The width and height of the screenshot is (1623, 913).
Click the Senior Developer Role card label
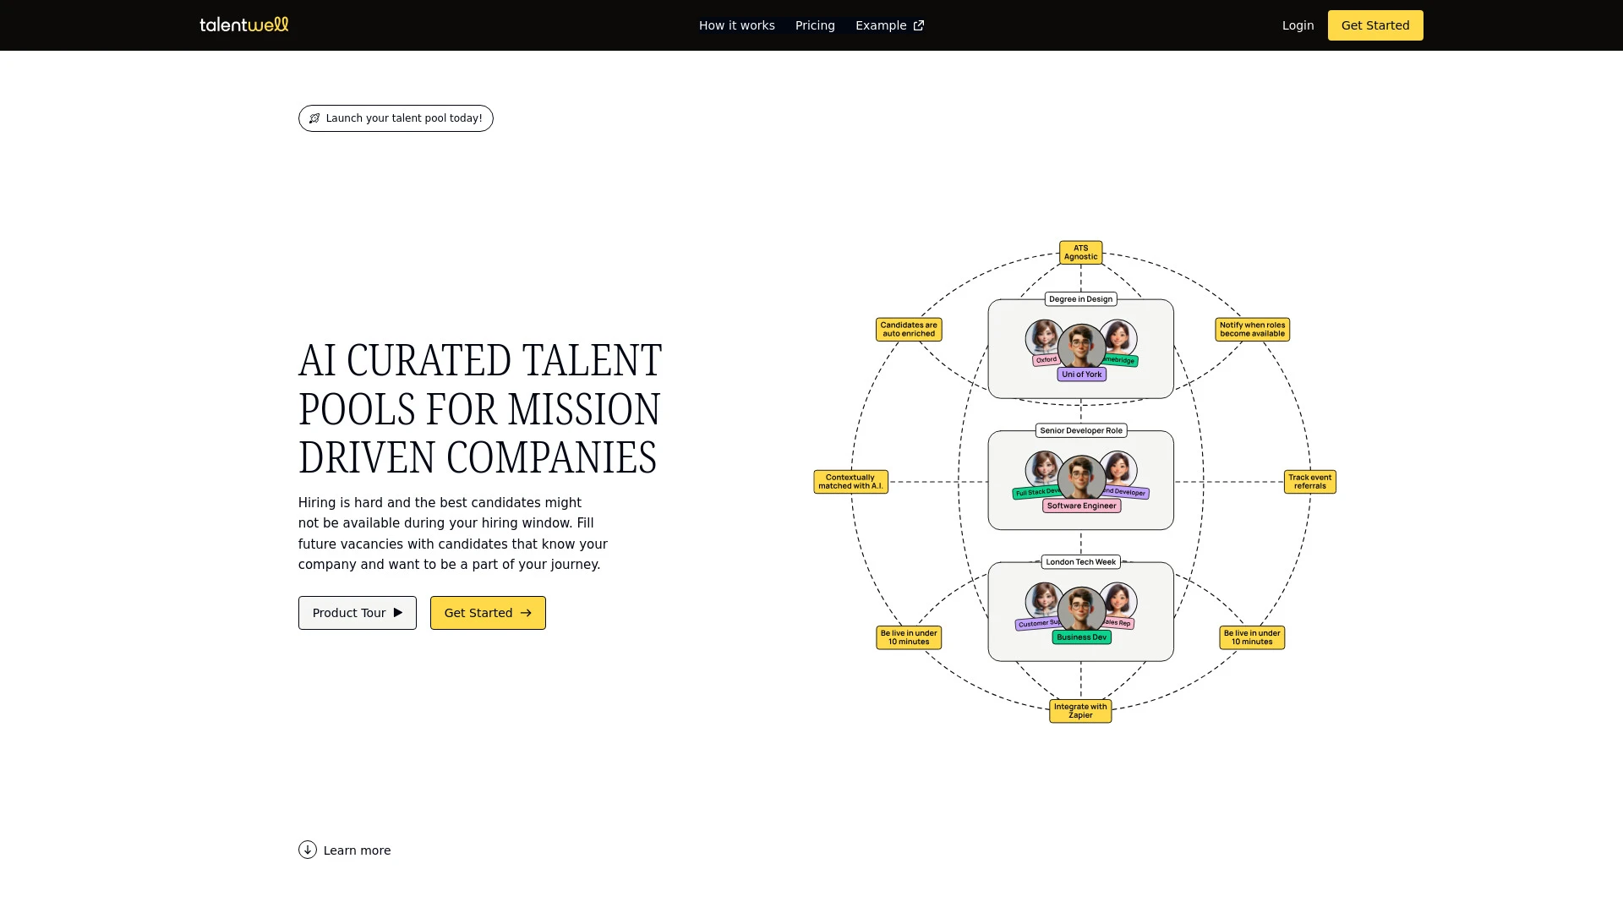(x=1080, y=430)
